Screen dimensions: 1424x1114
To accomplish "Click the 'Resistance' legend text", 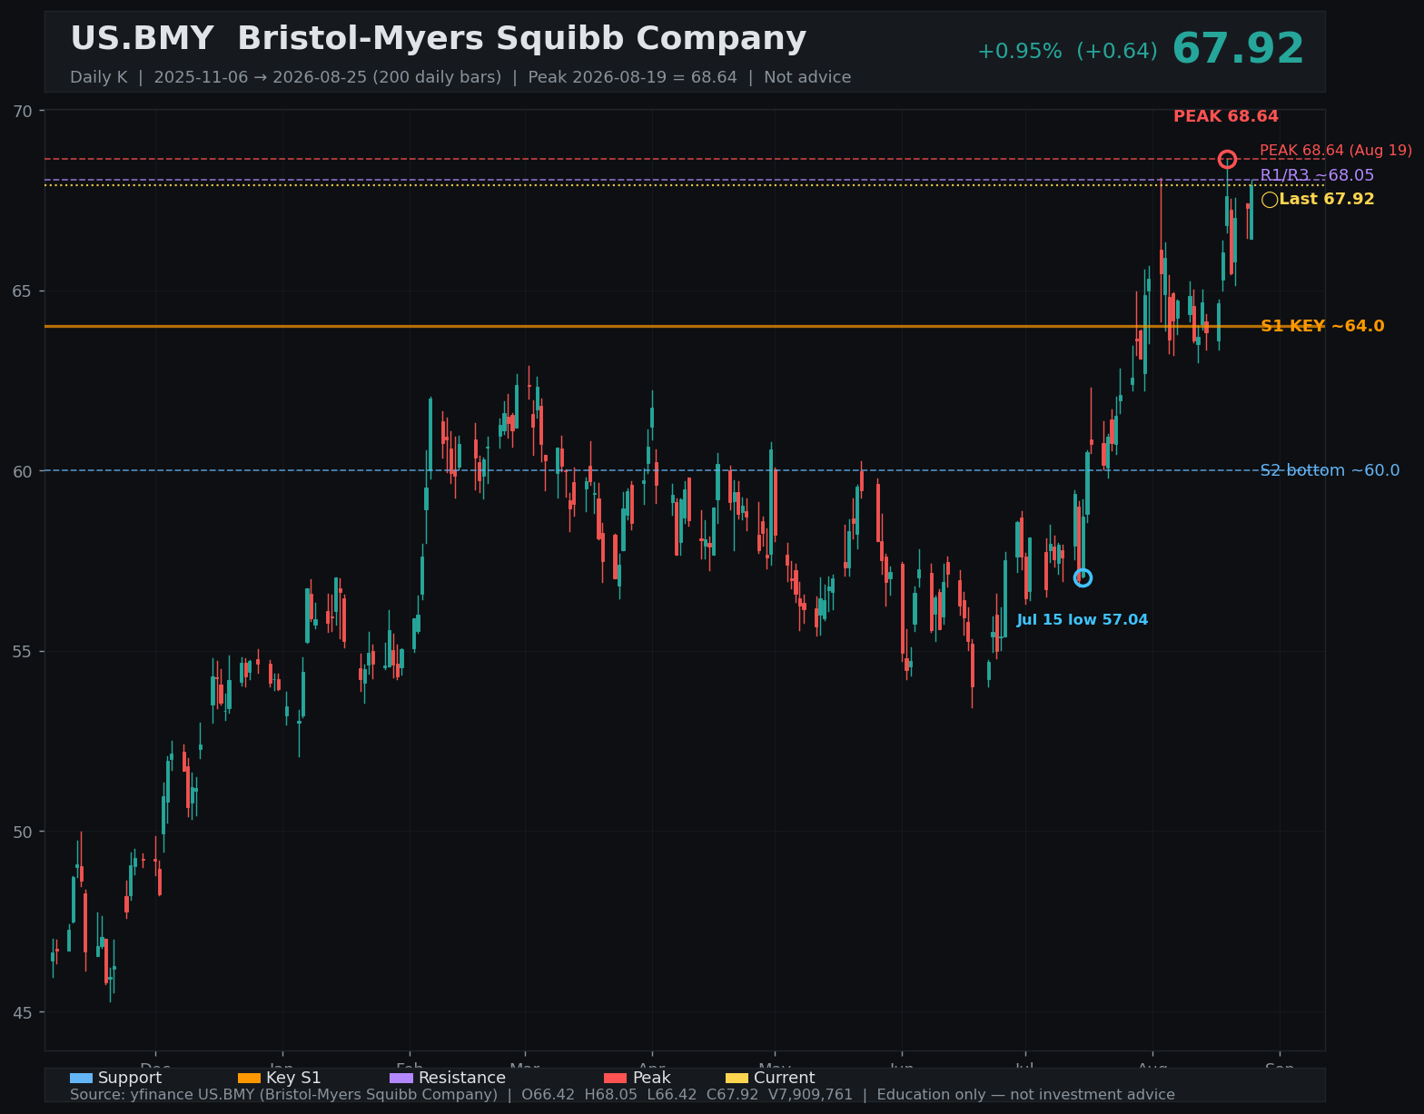I will click(x=462, y=1079).
